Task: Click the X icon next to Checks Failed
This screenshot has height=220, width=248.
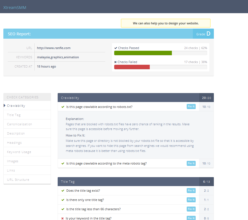Action: coord(116,62)
